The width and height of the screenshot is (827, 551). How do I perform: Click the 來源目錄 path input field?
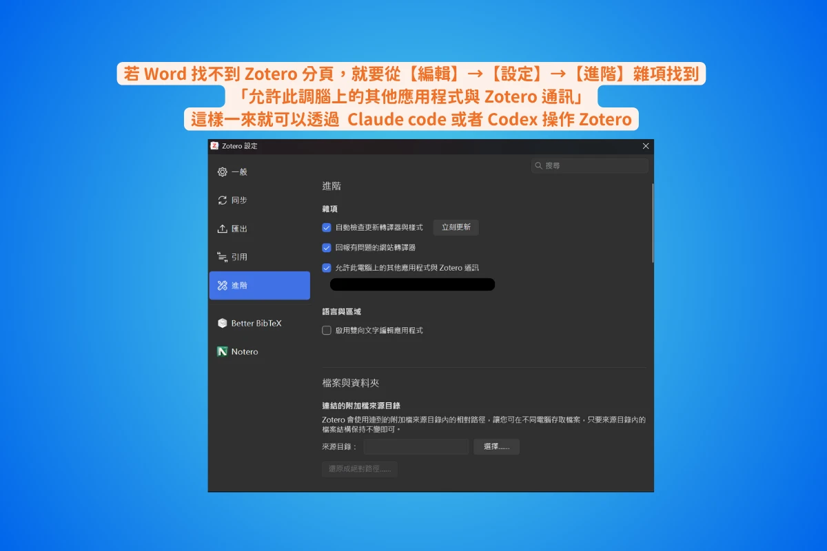tap(416, 446)
